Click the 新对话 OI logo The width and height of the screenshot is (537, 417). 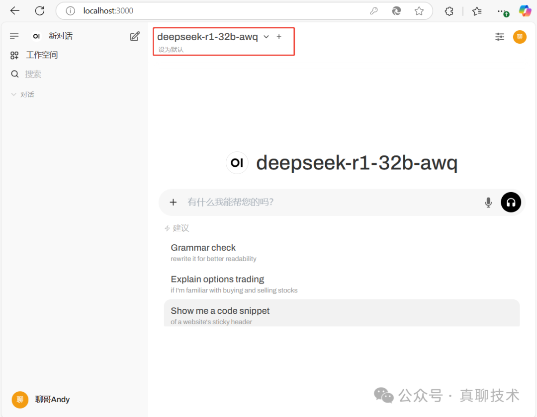(x=36, y=36)
